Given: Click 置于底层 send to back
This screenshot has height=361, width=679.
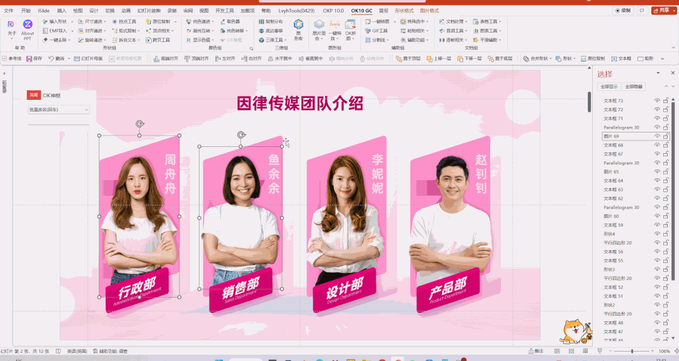Looking at the screenshot, I should [x=500, y=58].
